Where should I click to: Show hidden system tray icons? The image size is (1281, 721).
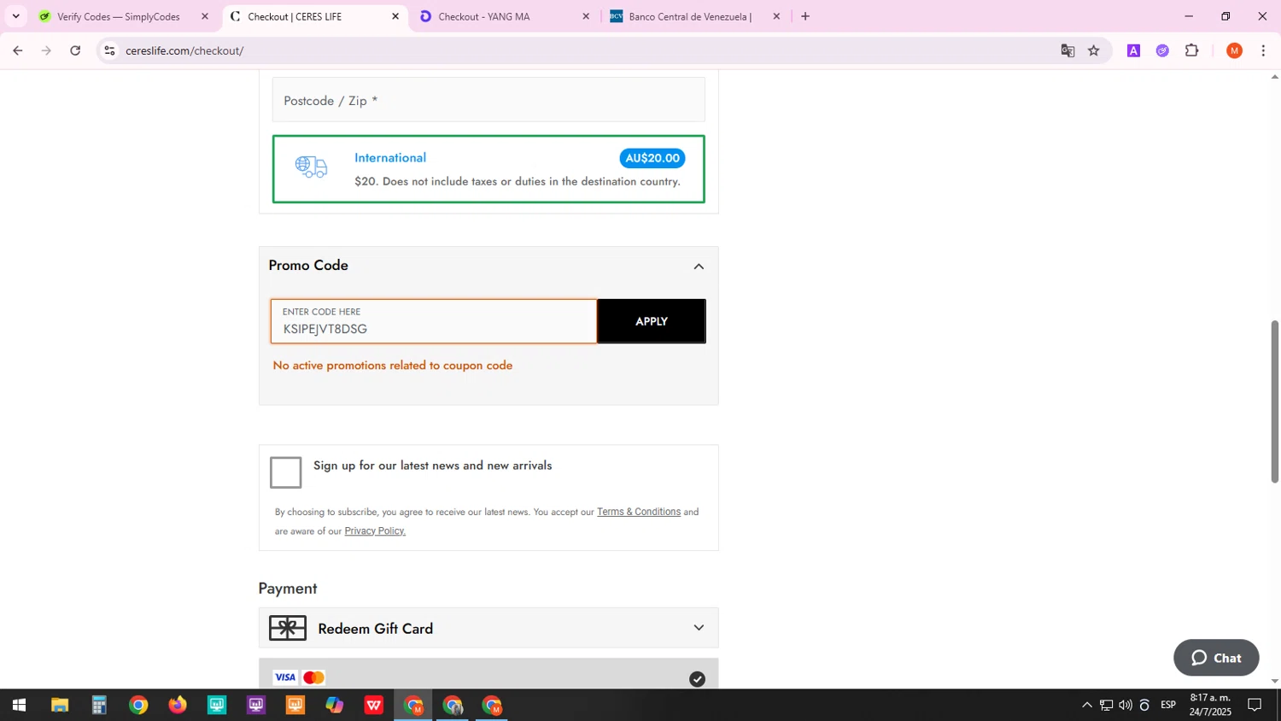coord(1086,706)
